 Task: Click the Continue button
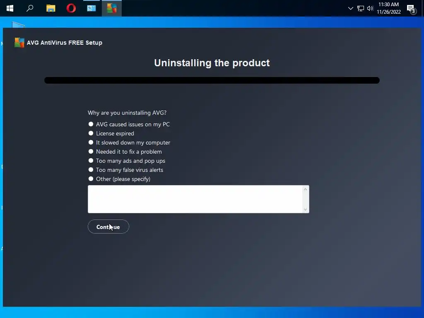click(108, 227)
